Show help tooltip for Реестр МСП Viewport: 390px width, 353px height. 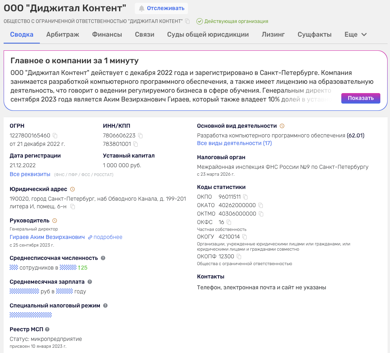click(47, 329)
